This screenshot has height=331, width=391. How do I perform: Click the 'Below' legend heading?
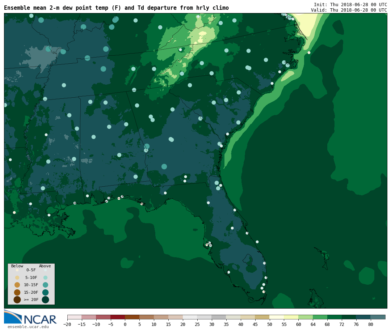(17, 266)
